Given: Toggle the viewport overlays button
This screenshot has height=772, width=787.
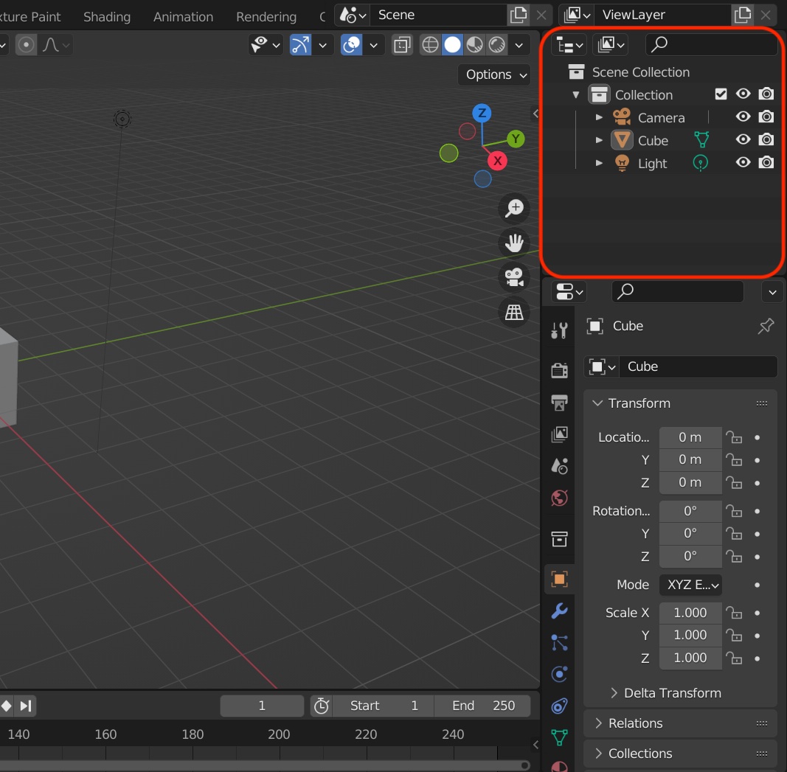Looking at the screenshot, I should [x=351, y=45].
